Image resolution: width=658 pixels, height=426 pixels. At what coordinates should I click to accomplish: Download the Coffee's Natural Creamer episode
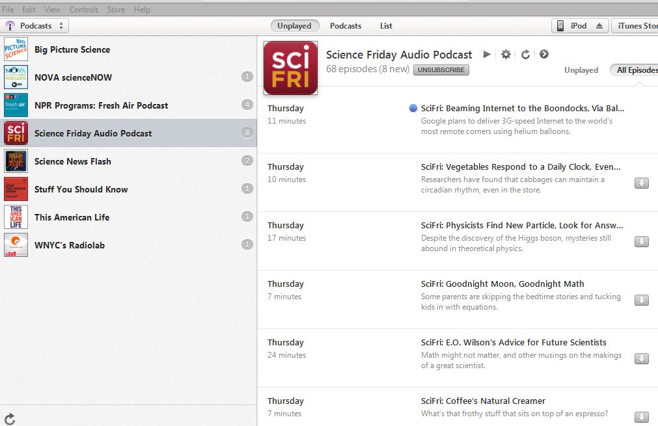pyautogui.click(x=642, y=417)
